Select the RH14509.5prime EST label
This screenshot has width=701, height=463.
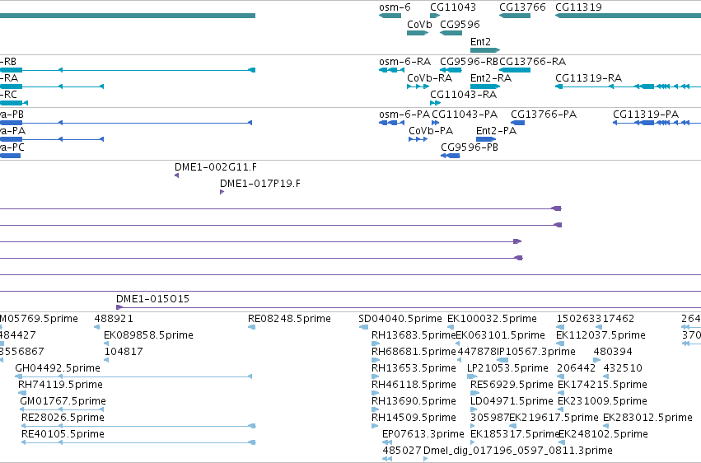click(414, 418)
